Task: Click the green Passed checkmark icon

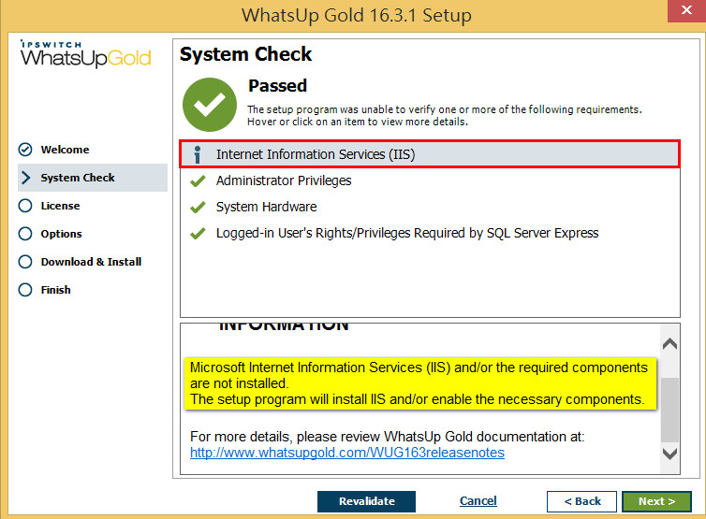Action: pyautogui.click(x=210, y=105)
